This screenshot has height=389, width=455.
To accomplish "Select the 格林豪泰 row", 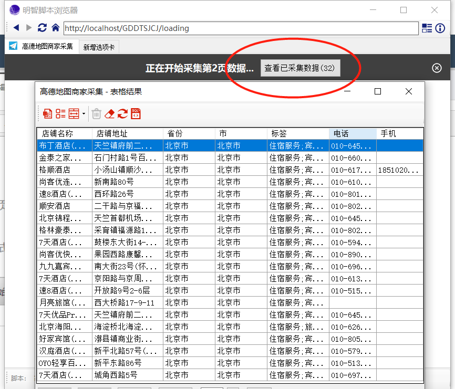I will (230, 230).
